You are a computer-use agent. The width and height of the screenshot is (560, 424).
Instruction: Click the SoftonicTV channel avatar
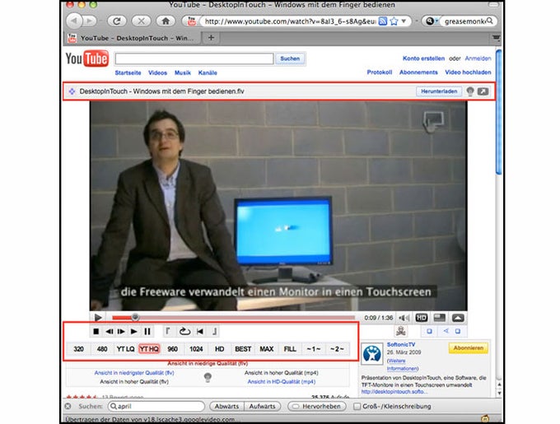[x=372, y=354]
